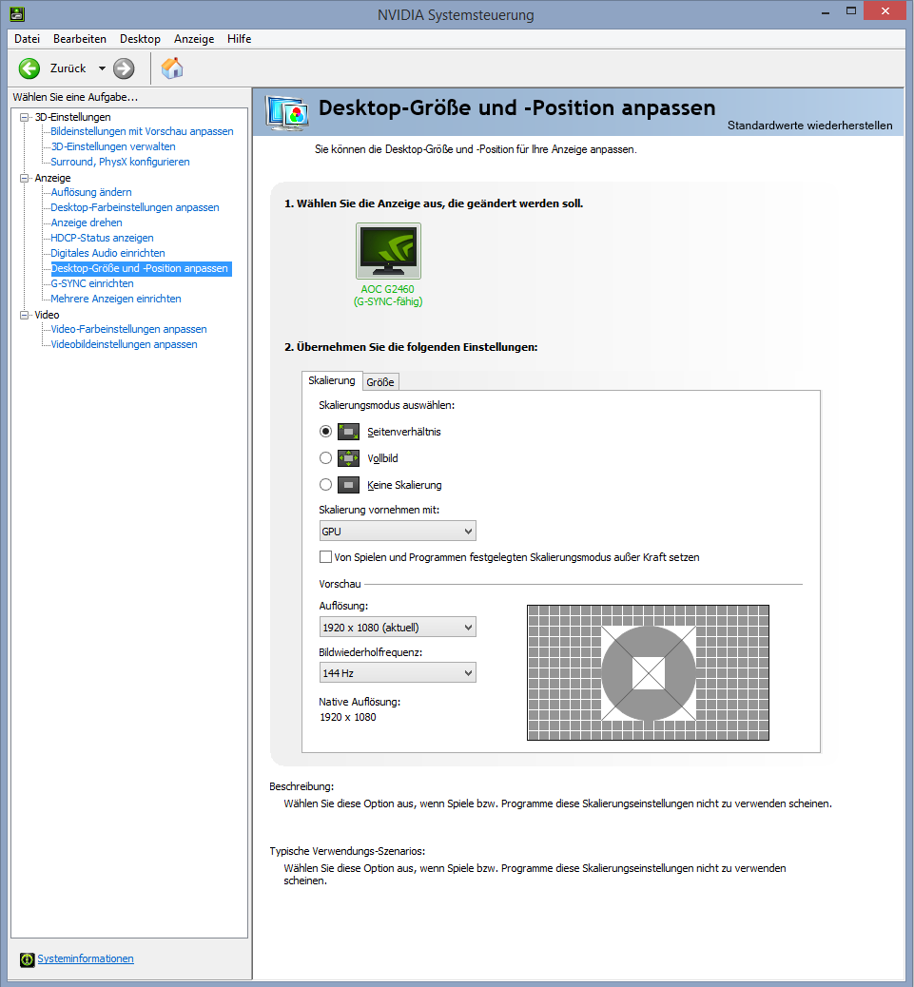Screen dimensions: 914x987
Task: Open the Anzeige menu
Action: tap(194, 38)
